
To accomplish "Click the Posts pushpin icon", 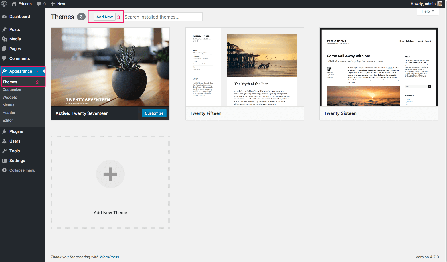I will coord(4,29).
